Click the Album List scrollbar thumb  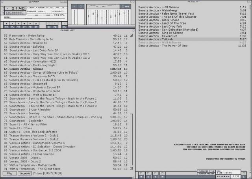[131, 140]
